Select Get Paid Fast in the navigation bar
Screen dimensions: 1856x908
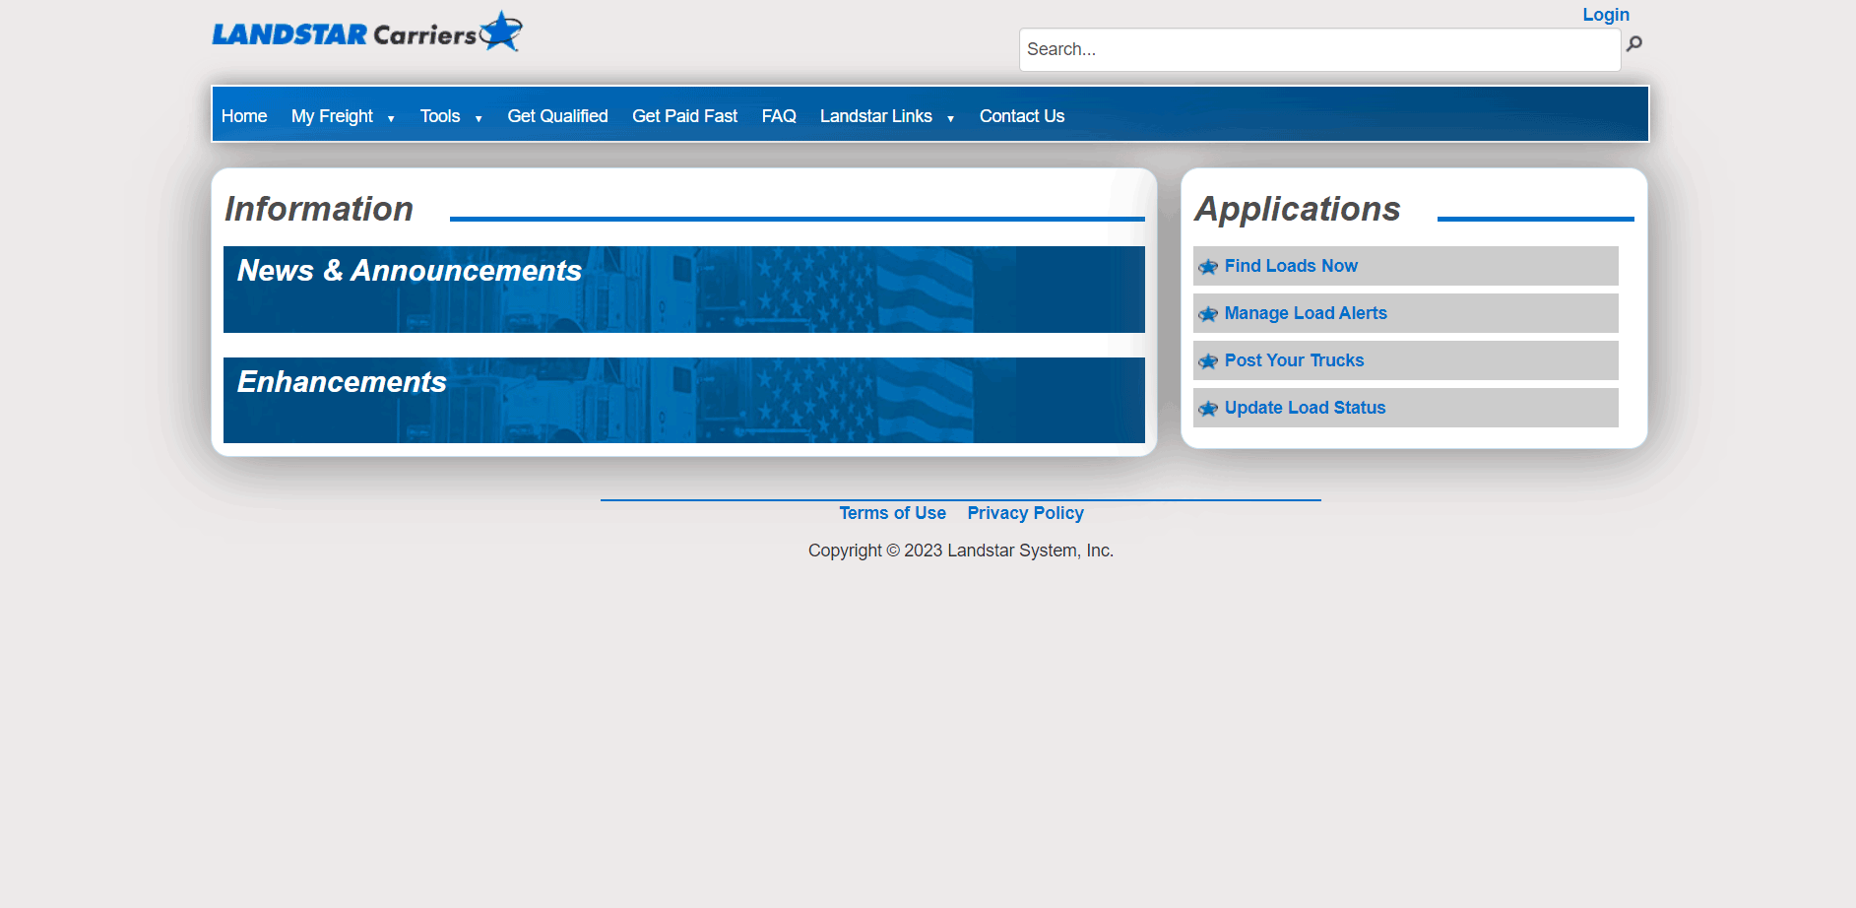click(684, 116)
